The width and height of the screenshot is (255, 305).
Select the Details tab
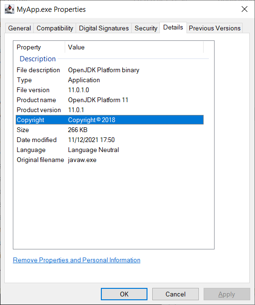[x=173, y=28]
